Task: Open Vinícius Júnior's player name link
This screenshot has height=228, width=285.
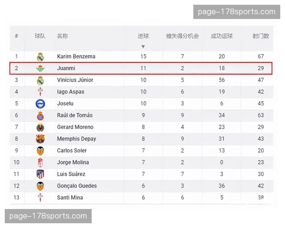Action: coord(75,80)
